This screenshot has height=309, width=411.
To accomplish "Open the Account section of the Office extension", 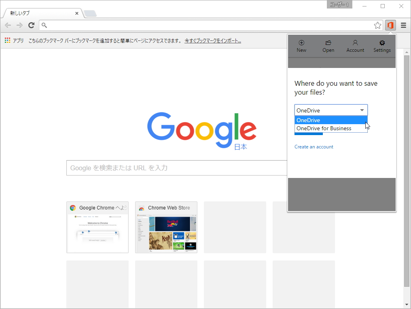I will [x=355, y=44].
